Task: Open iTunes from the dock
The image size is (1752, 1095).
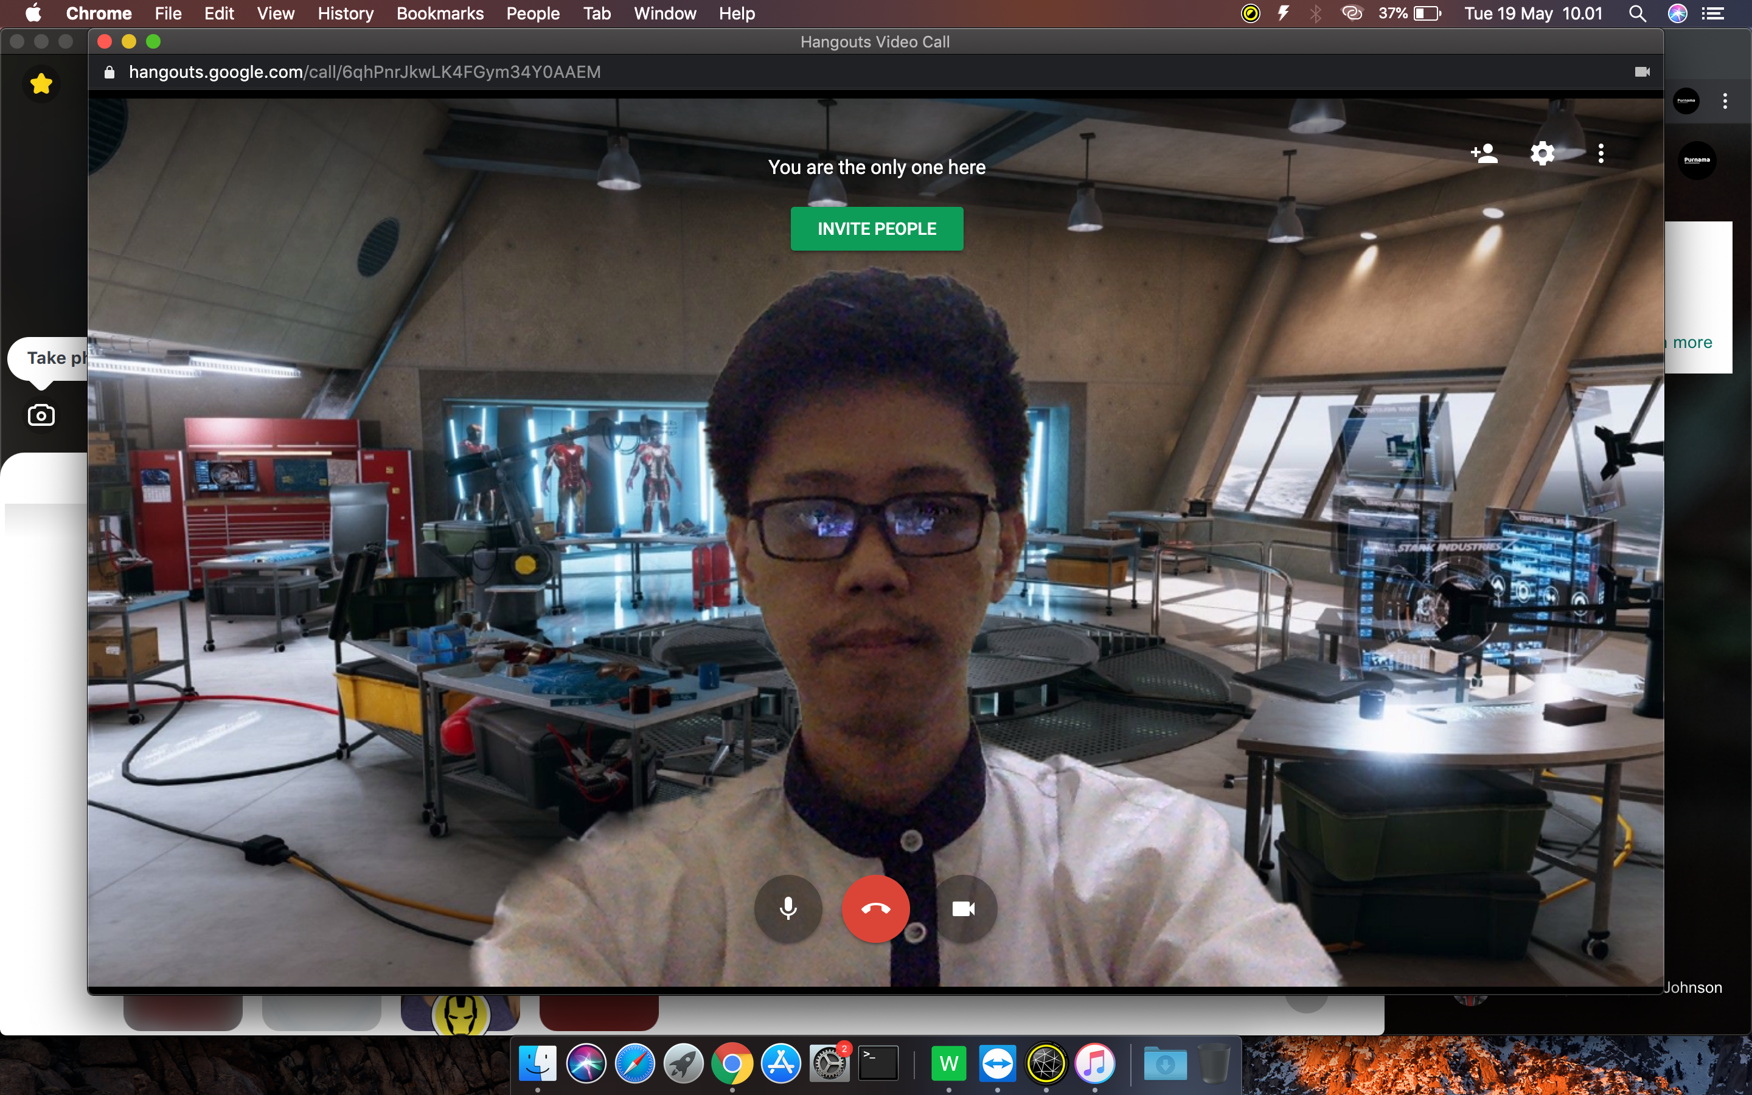Action: point(1094,1063)
